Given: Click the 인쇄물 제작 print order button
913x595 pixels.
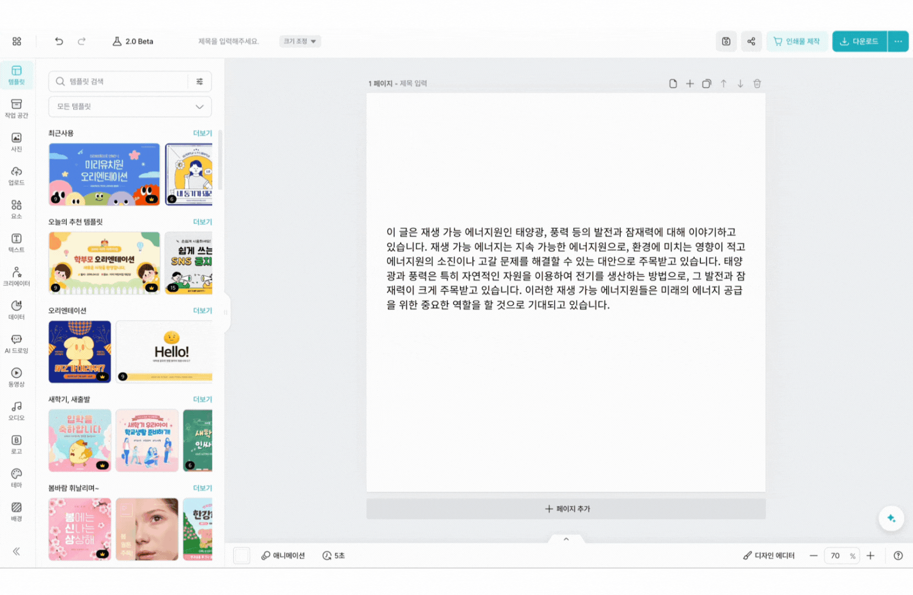Looking at the screenshot, I should [x=797, y=41].
